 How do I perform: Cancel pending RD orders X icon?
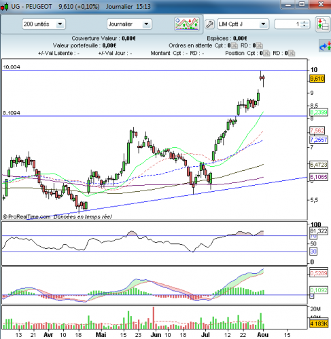click(x=260, y=45)
